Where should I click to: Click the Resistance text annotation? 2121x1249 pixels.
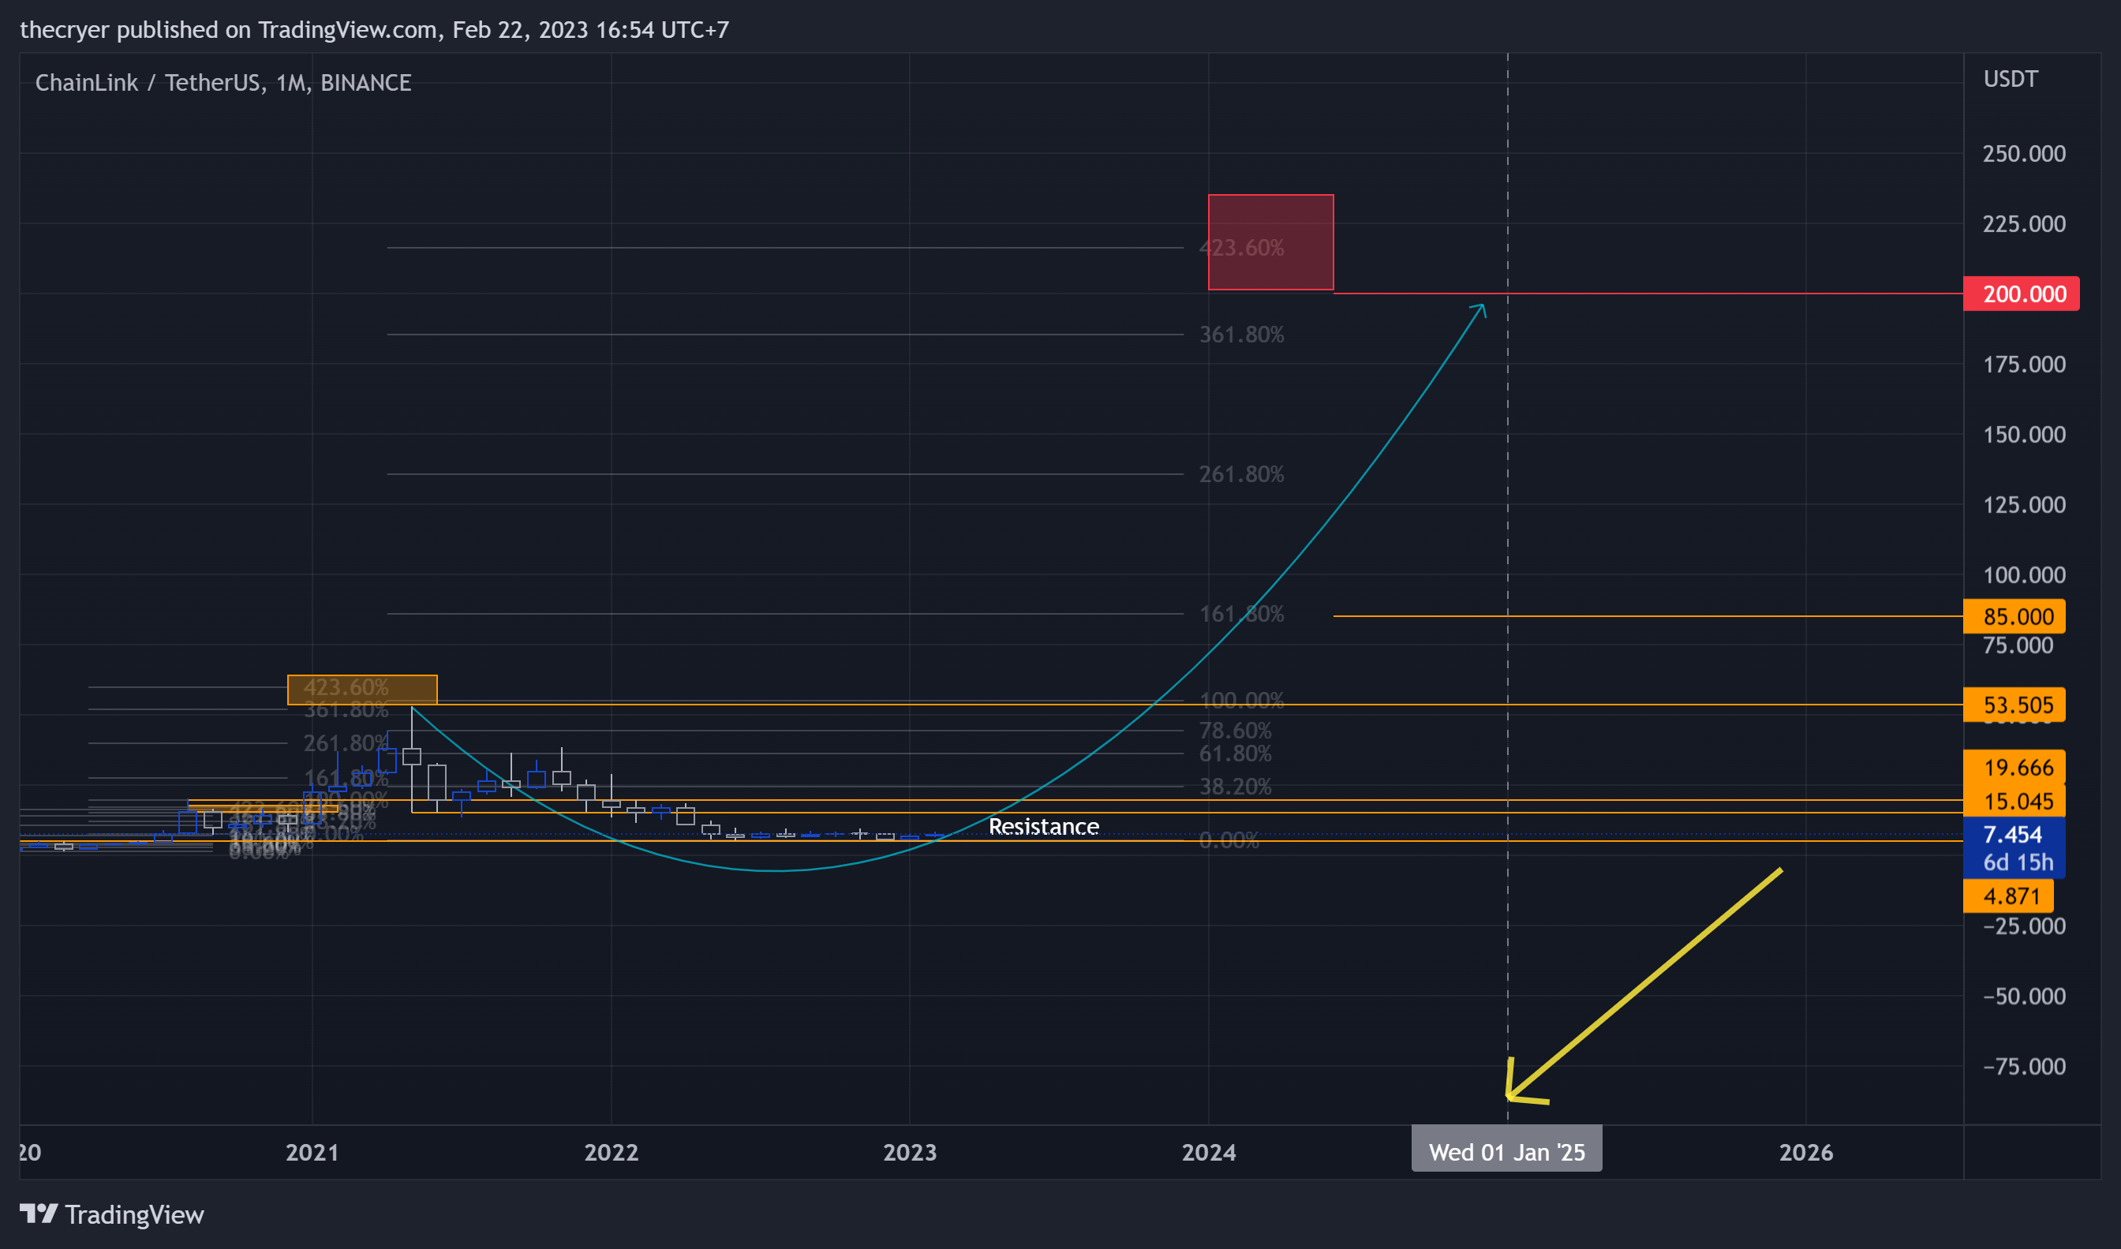(1044, 827)
